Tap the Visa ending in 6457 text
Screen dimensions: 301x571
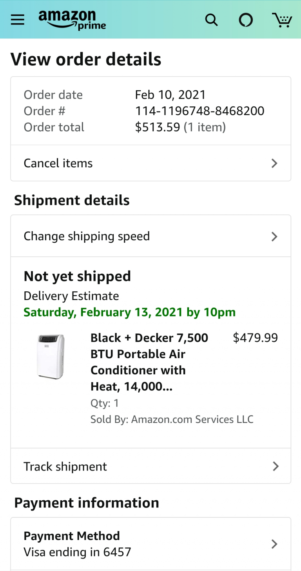pos(77,552)
